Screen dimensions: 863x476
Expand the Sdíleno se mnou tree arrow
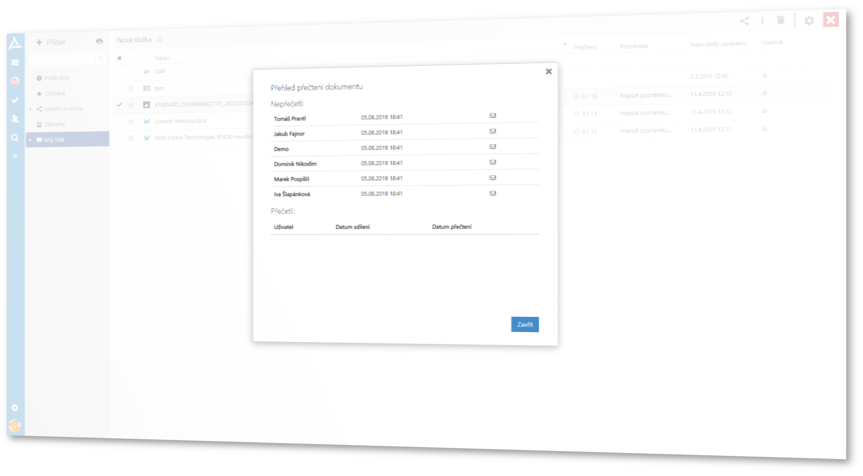click(x=30, y=109)
